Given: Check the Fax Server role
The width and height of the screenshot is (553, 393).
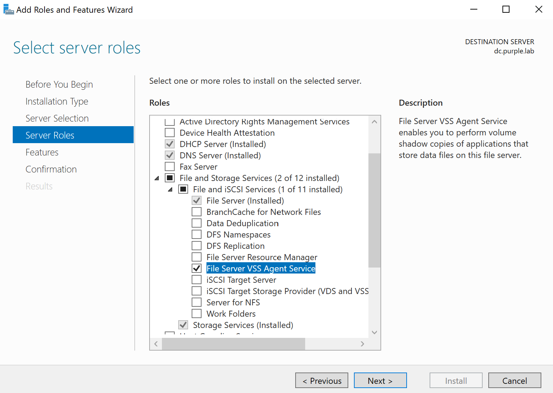Looking at the screenshot, I should tap(170, 167).
